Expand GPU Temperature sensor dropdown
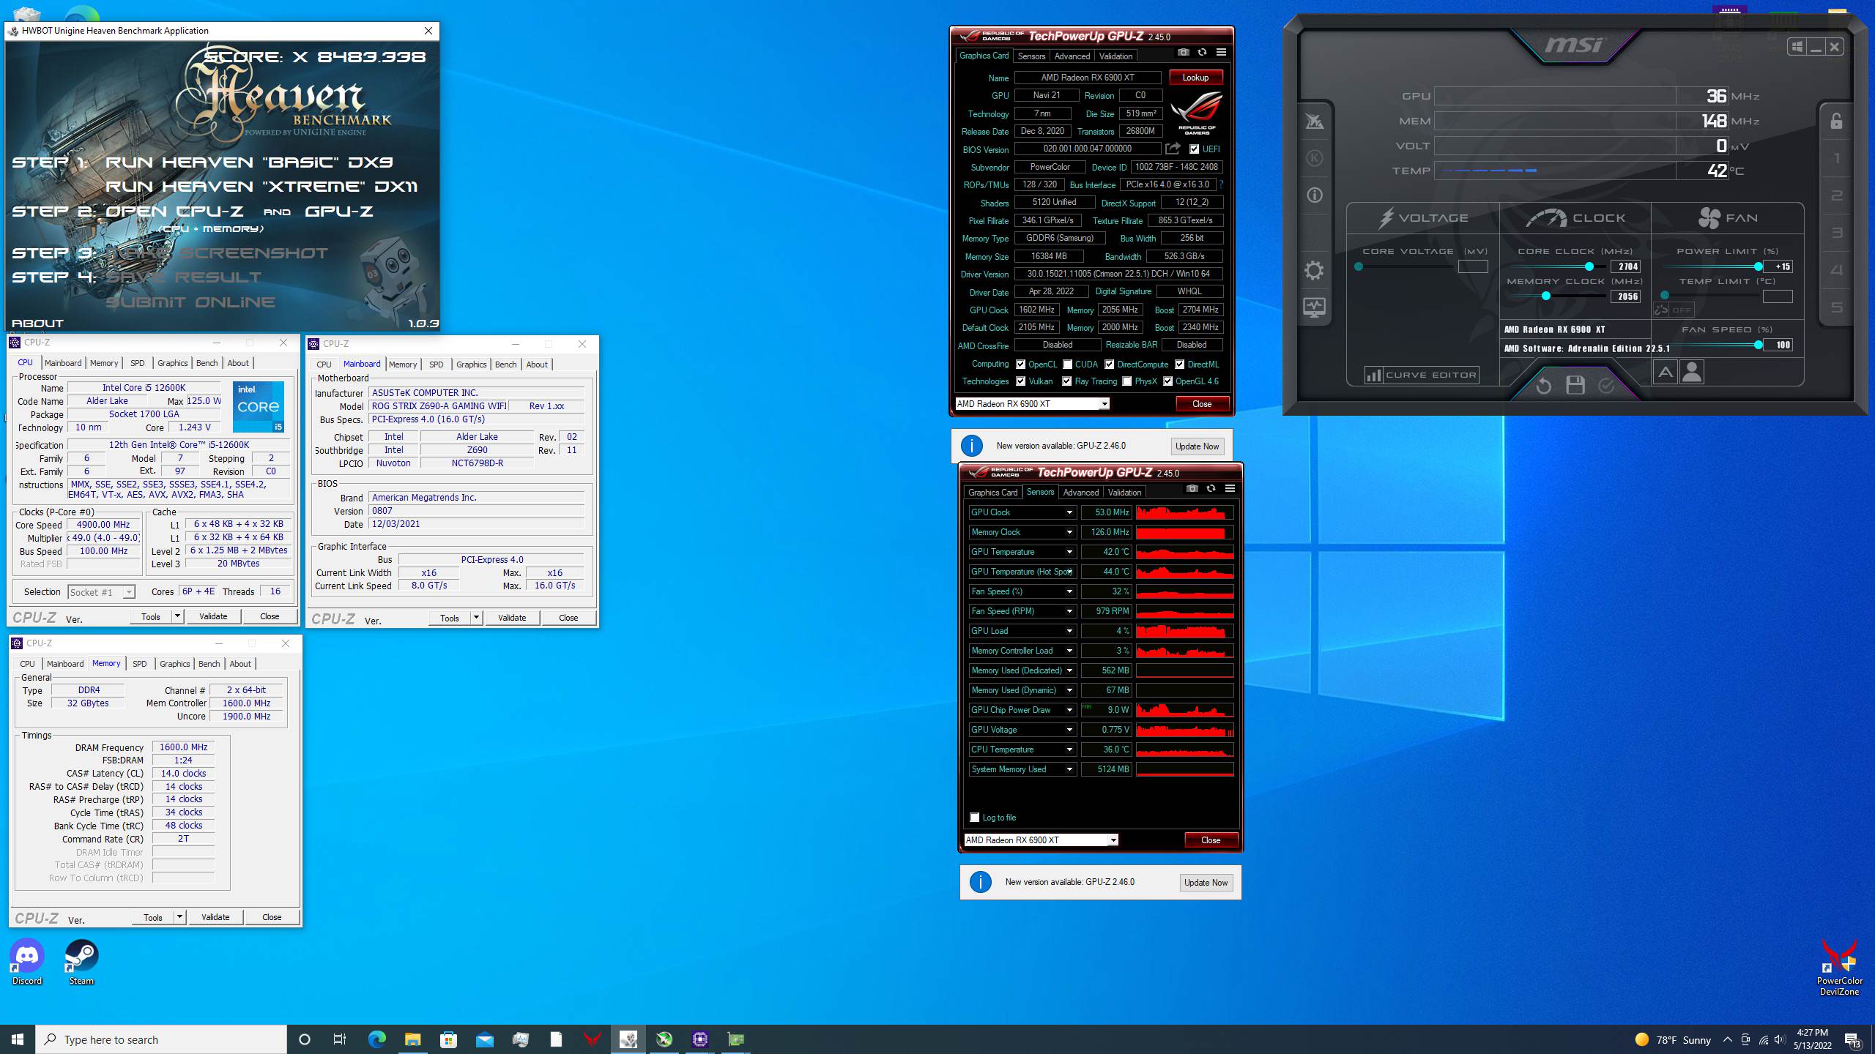This screenshot has width=1875, height=1054. (1069, 552)
